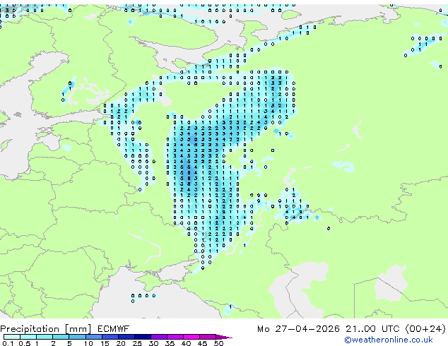This screenshot has height=346, width=448.
Task: Choose the 20–25 mm legend color swatch
Action: (126, 337)
